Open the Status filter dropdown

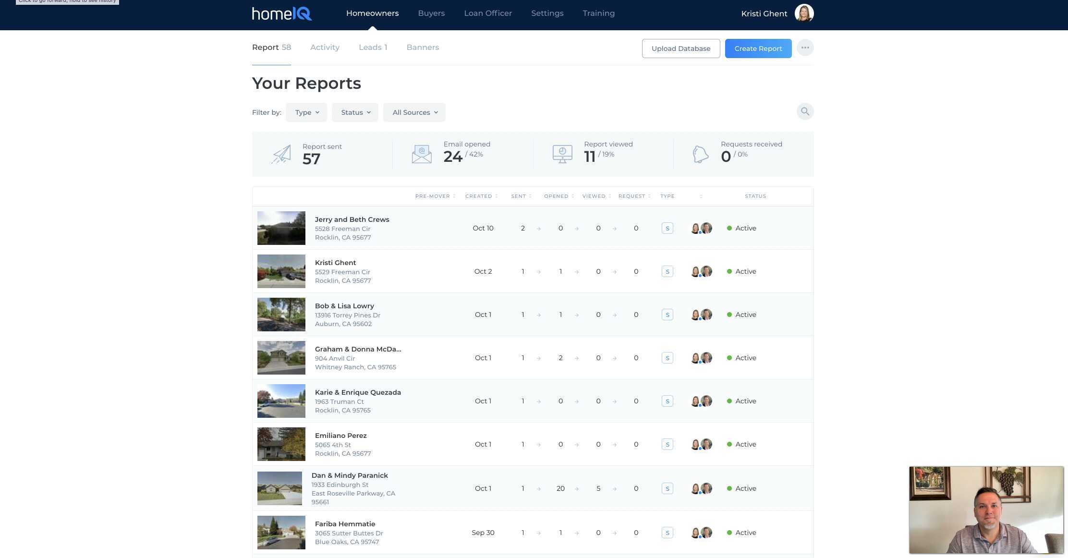[355, 112]
